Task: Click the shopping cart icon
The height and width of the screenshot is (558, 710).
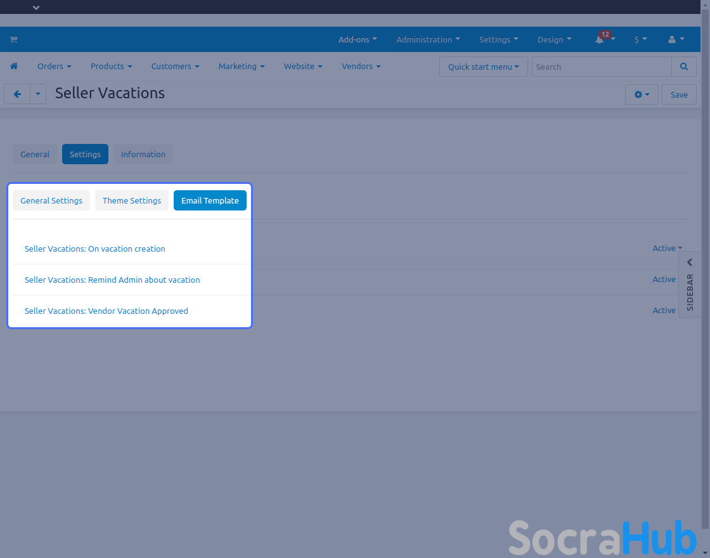Action: (x=13, y=40)
